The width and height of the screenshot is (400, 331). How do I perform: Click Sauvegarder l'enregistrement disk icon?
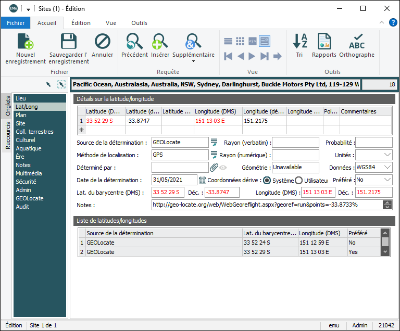tap(69, 42)
